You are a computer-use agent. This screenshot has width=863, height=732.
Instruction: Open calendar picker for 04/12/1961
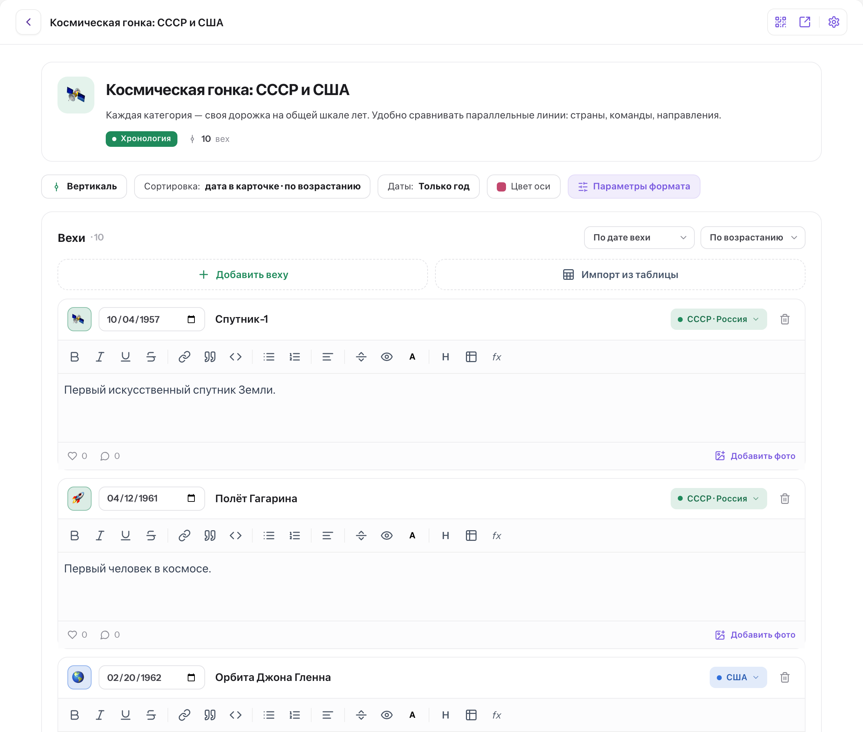191,498
